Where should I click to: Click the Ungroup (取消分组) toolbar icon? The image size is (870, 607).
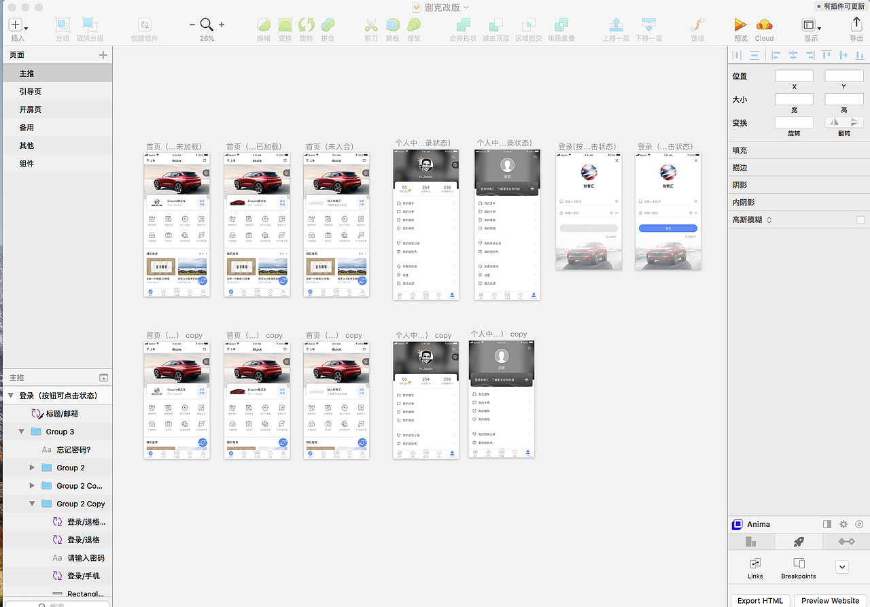[x=90, y=25]
